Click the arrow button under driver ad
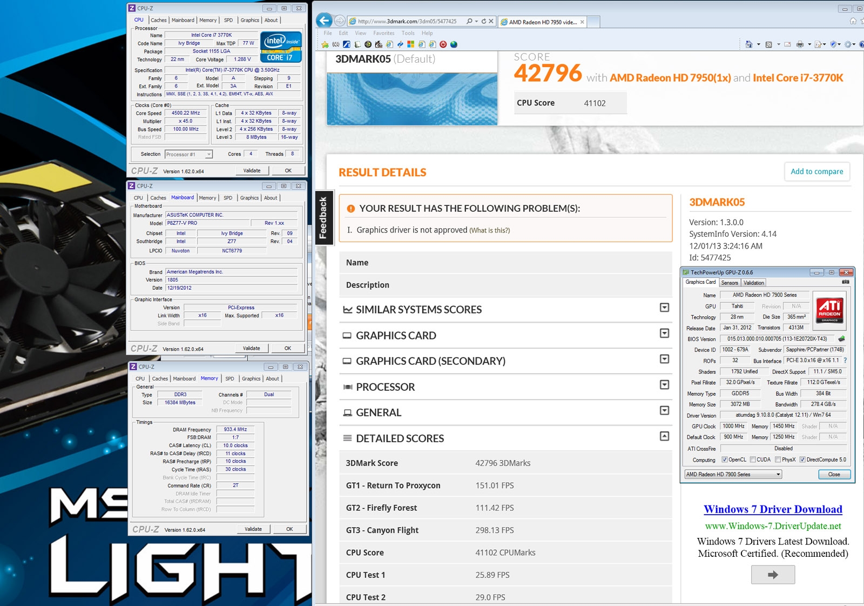Viewport: 864px width, 606px height. coord(773,575)
